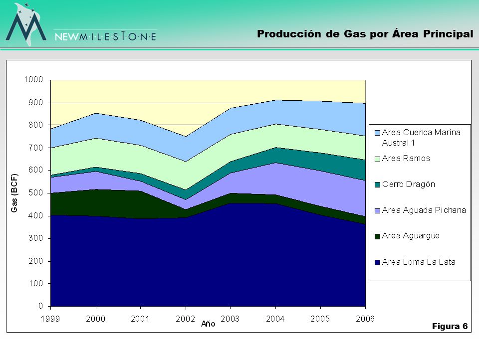Click x-axis year 2000
Image resolution: width=479 pixels, height=359 pixels.
pos(96,319)
